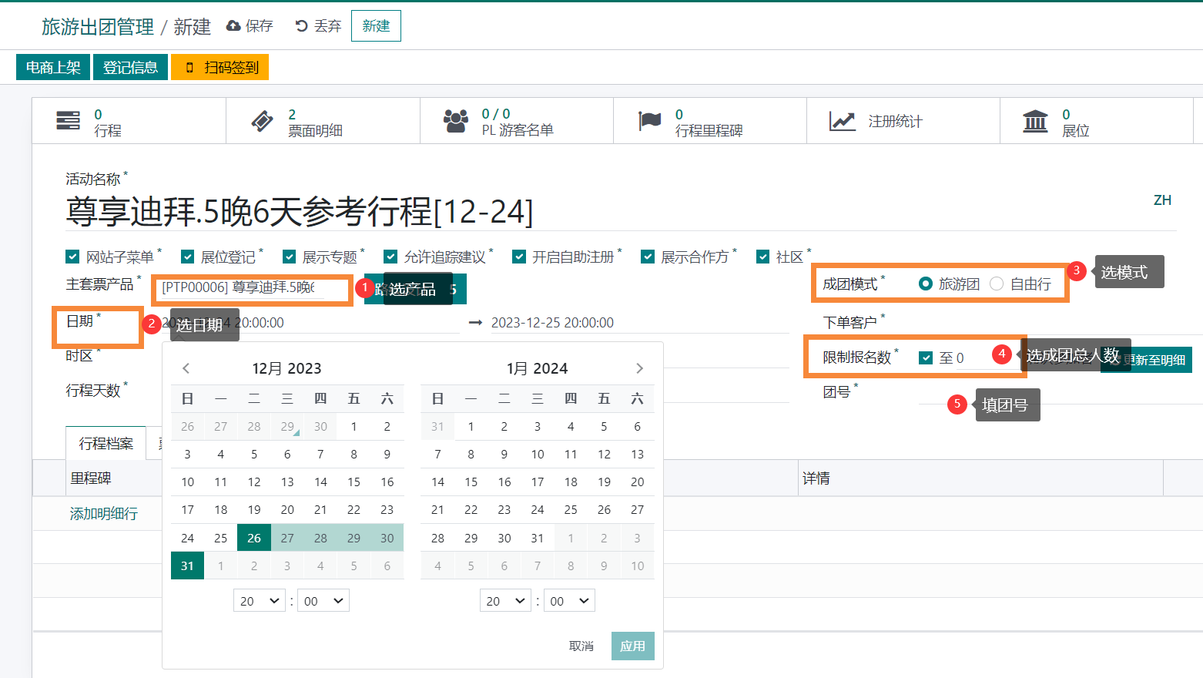
Task: Select the tour group radio option
Action: [x=926, y=284]
